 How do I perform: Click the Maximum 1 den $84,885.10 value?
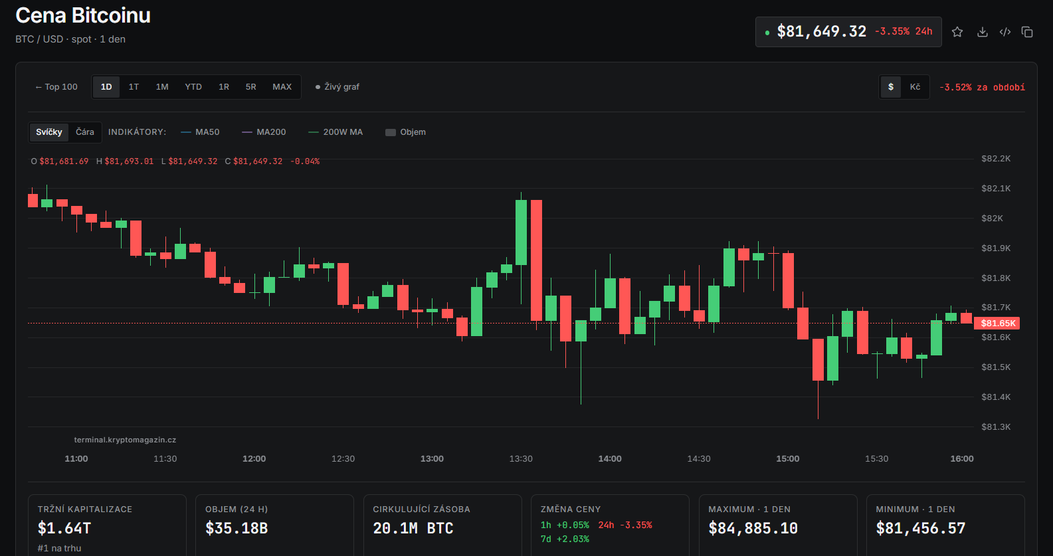pos(753,528)
